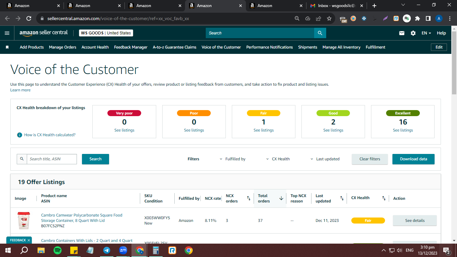Bookmark this page with the star icon
Image resolution: width=457 pixels, height=257 pixels.
(329, 19)
